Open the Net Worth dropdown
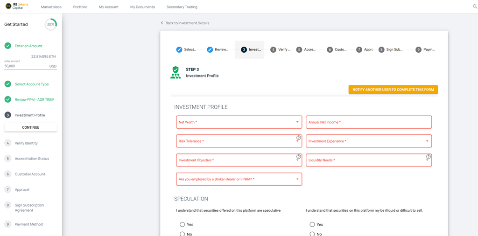 coord(239,122)
